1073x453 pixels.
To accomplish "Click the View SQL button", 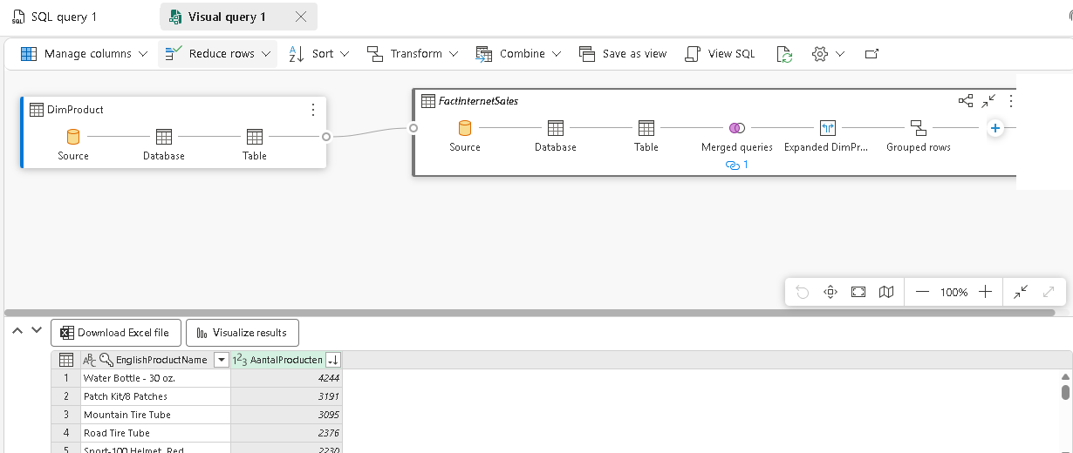I will pyautogui.click(x=720, y=53).
